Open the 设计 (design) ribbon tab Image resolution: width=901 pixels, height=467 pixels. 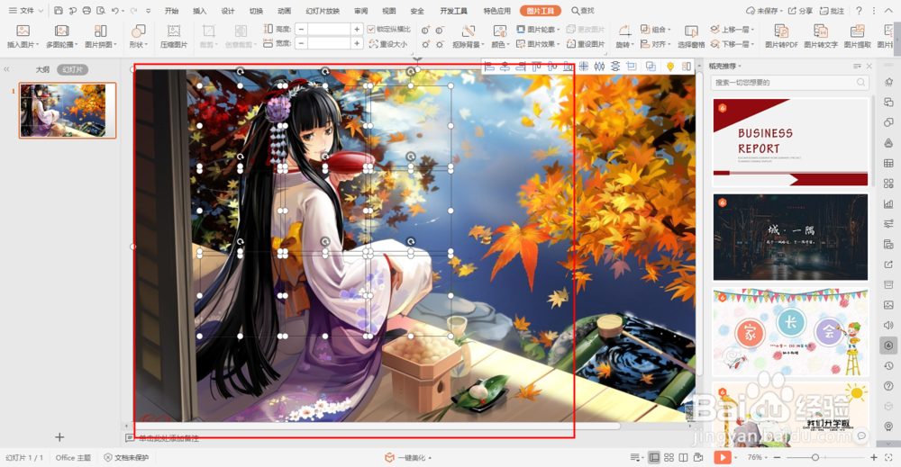coord(228,10)
